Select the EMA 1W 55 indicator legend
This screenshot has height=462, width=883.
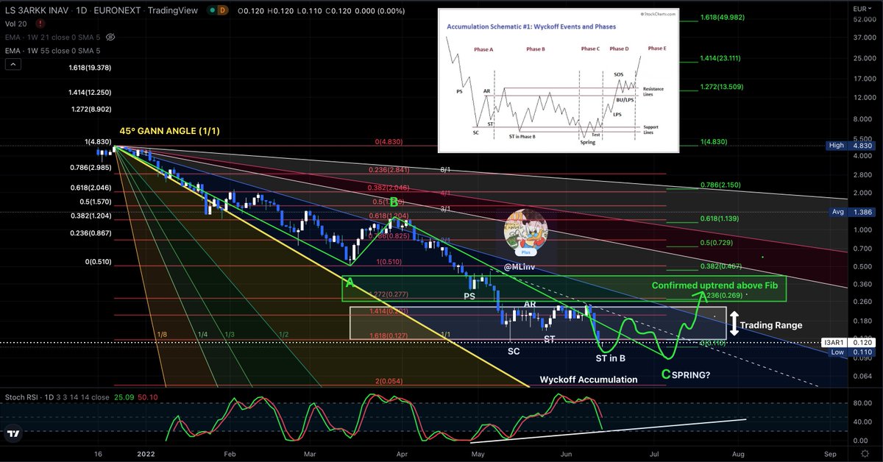click(52, 50)
